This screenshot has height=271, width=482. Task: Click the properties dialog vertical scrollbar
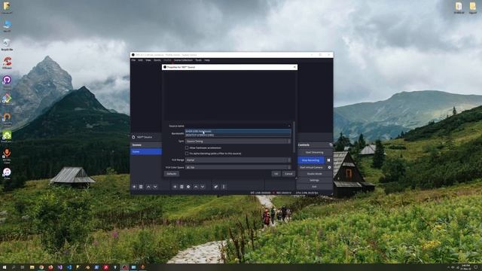[294, 137]
